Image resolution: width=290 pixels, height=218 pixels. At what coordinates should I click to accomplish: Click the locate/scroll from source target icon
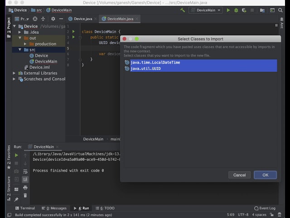click(x=35, y=19)
